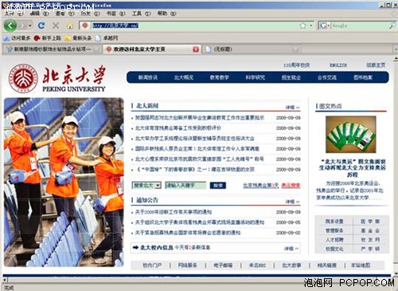Open the 新手上路 bookmark
The height and width of the screenshot is (291, 398).
[x=48, y=38]
